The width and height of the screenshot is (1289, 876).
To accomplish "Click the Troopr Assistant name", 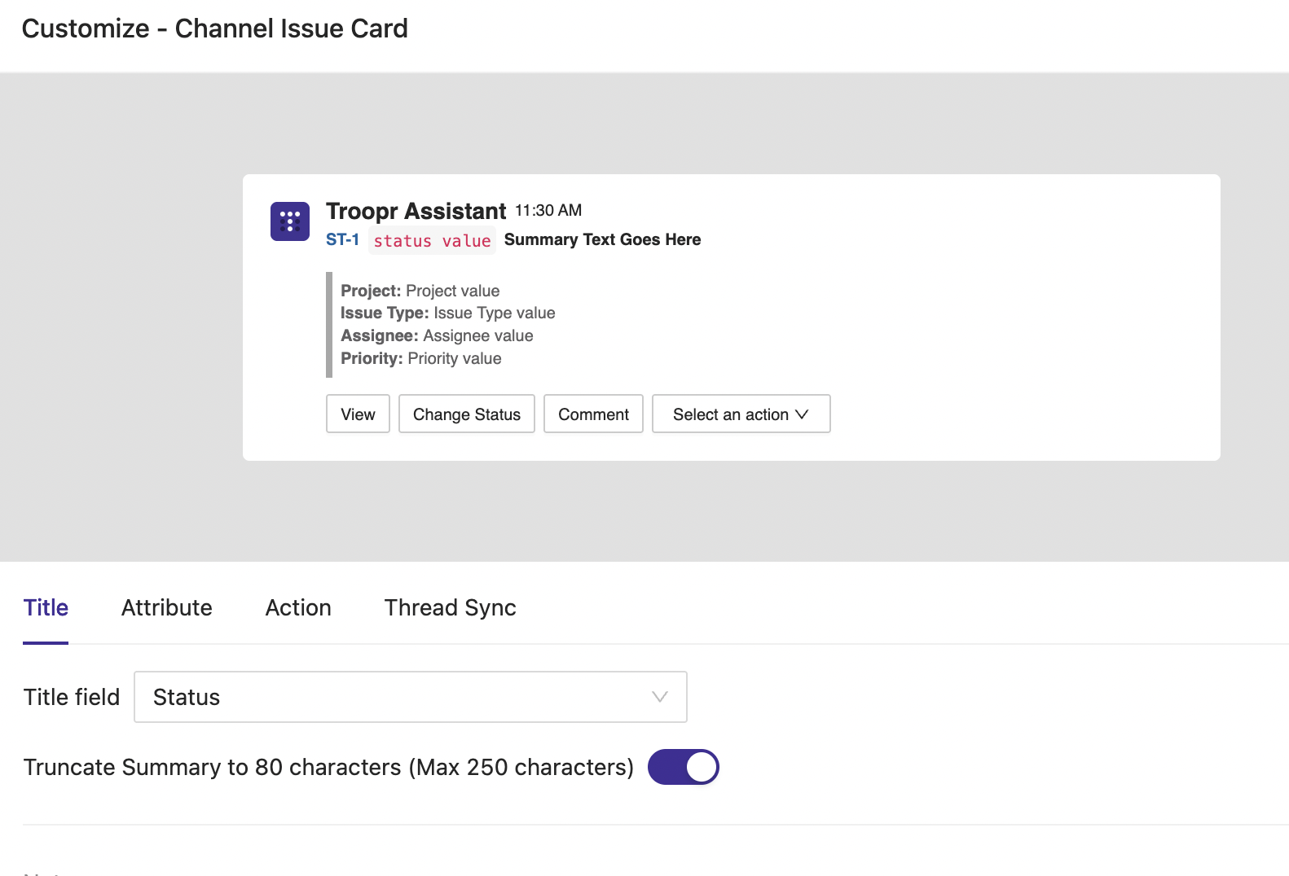I will coord(416,211).
